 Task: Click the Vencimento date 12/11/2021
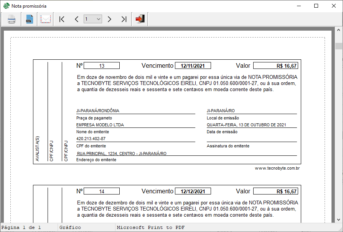click(193, 65)
